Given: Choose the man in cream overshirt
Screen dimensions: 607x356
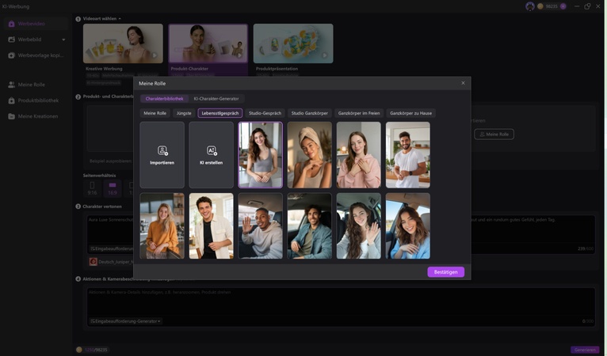Looking at the screenshot, I should [211, 225].
